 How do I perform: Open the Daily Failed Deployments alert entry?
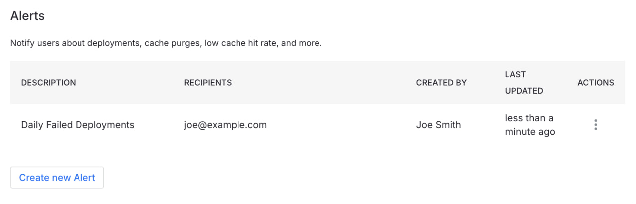78,125
